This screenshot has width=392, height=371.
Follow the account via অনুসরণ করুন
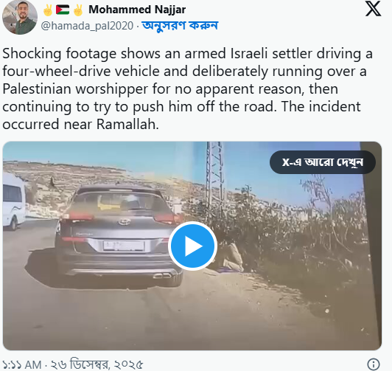[x=180, y=26]
